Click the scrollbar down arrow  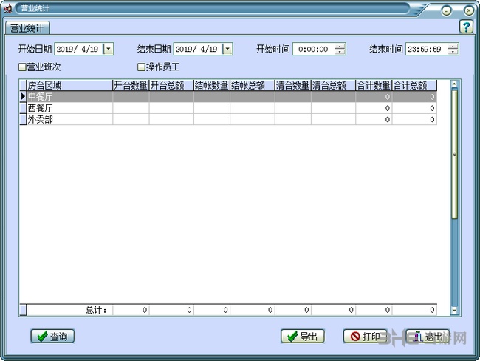click(x=454, y=311)
